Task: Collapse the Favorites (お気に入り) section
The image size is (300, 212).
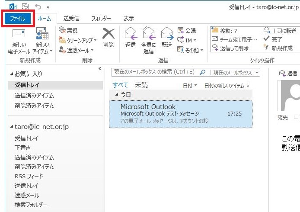Action: pos(11,74)
